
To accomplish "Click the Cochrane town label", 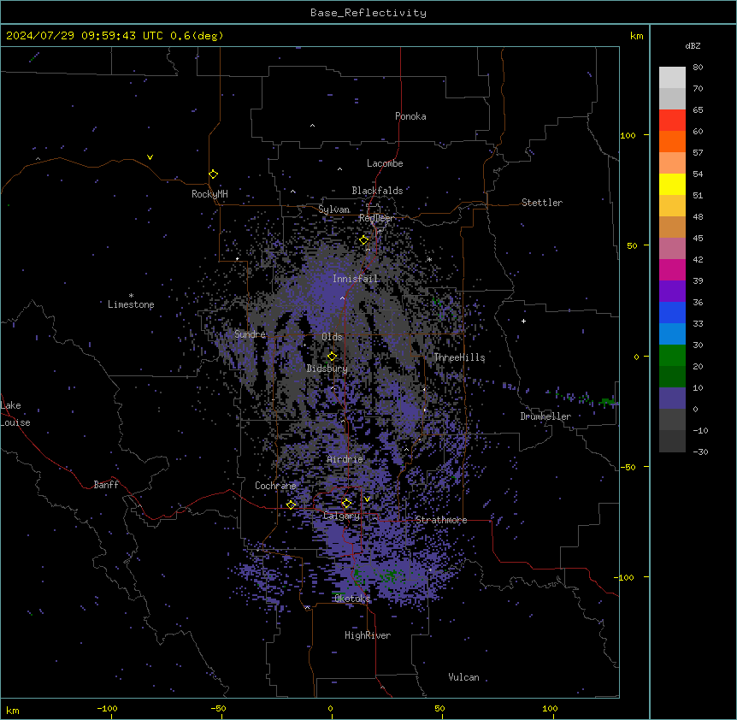I will pyautogui.click(x=275, y=486).
